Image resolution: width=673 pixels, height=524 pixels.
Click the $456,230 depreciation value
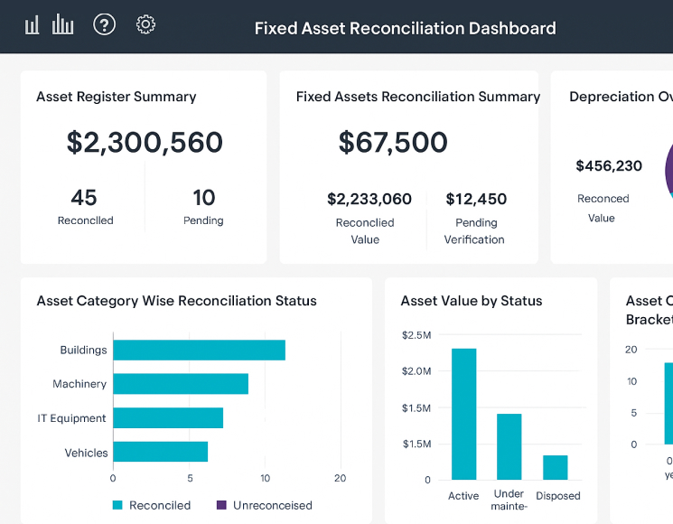pyautogui.click(x=609, y=165)
